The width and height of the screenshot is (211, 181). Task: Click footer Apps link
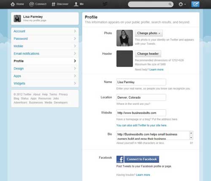pyautogui.click(x=33, y=99)
